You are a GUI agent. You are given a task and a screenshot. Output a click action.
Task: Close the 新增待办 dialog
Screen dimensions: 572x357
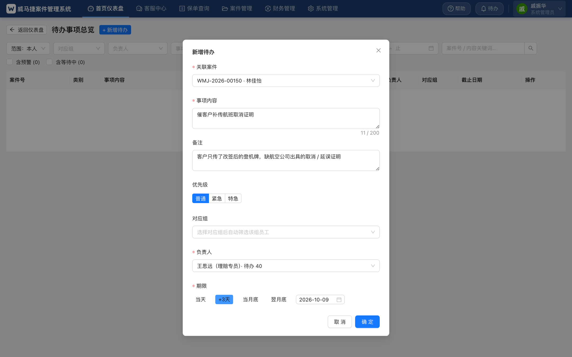click(378, 51)
